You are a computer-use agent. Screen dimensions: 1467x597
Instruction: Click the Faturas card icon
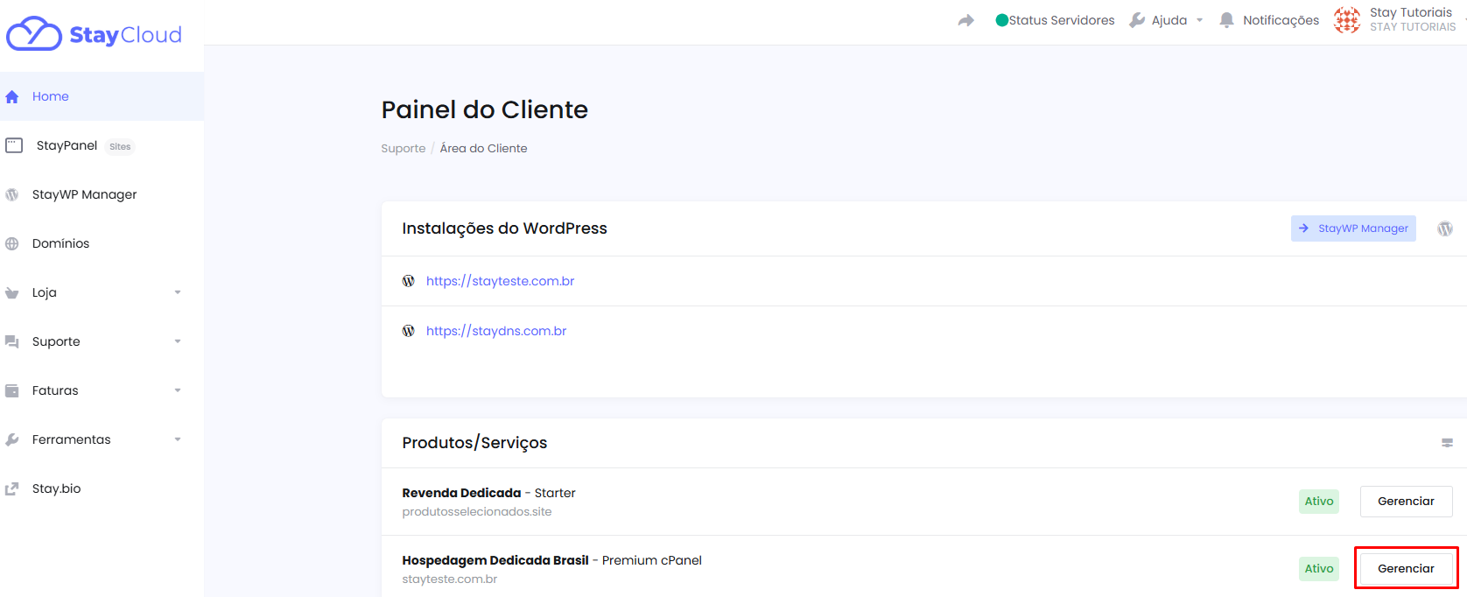[12, 391]
